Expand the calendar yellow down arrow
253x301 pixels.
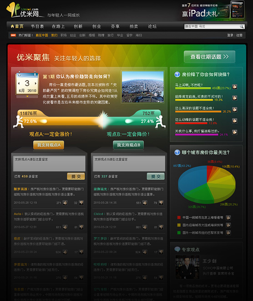pos(27,96)
